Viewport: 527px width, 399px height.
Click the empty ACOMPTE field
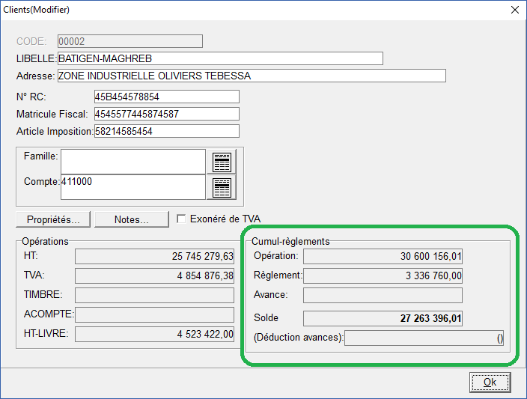(x=155, y=314)
